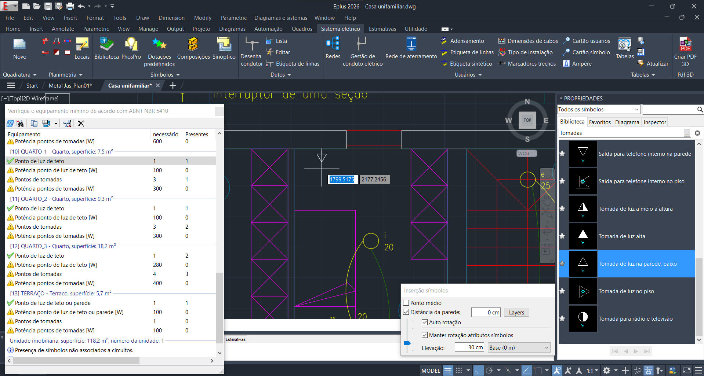
Task: Select Tomada de luz alta symbol
Action: tap(621, 236)
